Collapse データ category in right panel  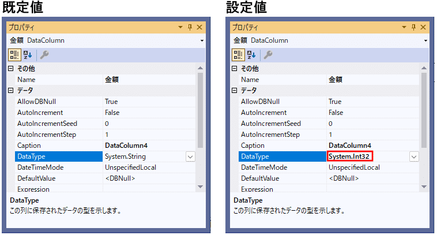pyautogui.click(x=235, y=91)
